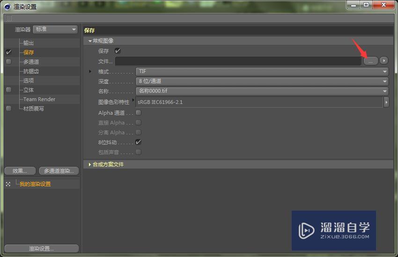Click into the 文件 path input field
398x257 pixels.
click(238, 61)
